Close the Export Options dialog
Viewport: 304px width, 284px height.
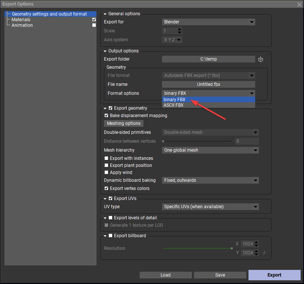[299, 4]
